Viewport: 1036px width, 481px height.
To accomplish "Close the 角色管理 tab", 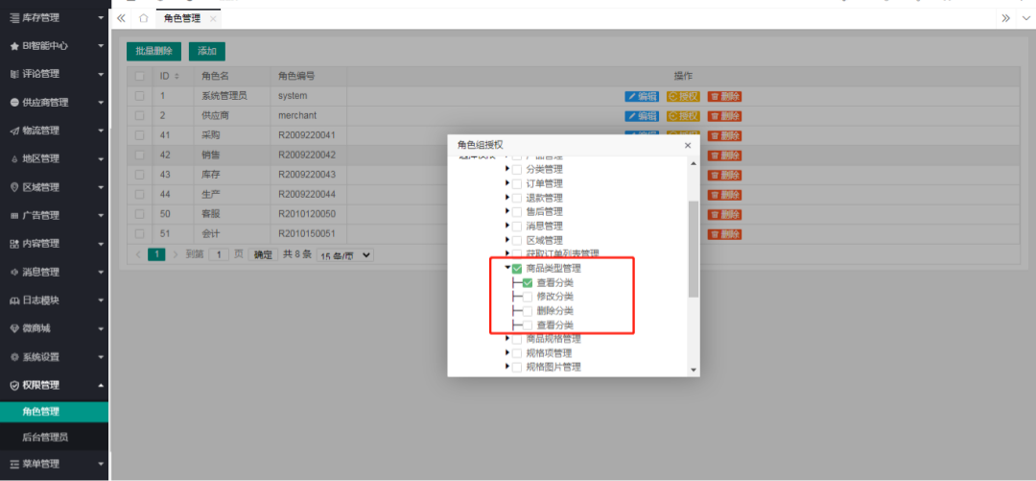I will pyautogui.click(x=213, y=18).
